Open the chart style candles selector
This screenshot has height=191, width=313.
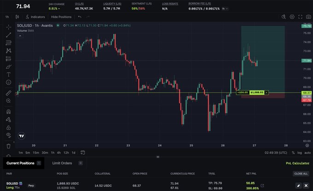point(17,17)
